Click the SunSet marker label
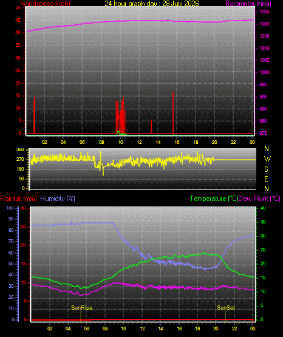 point(226,308)
